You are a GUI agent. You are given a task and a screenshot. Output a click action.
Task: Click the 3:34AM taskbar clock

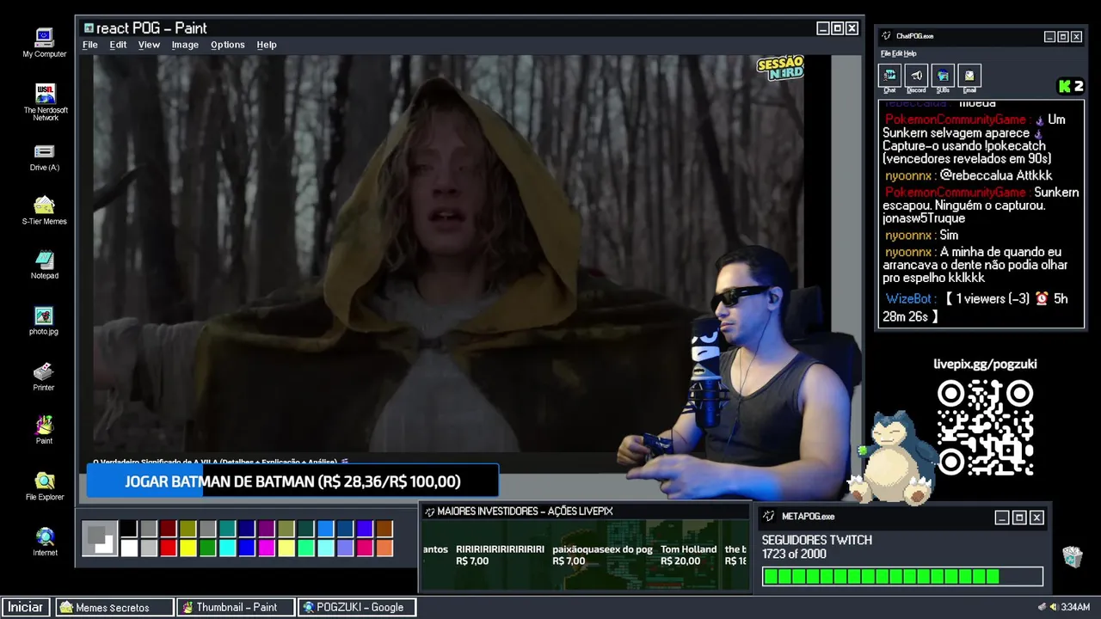point(1075,607)
